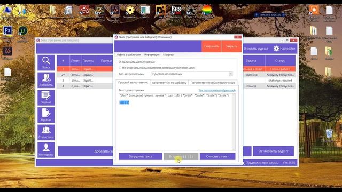Switch to "Простой автоответчик" tab

tap(133, 83)
